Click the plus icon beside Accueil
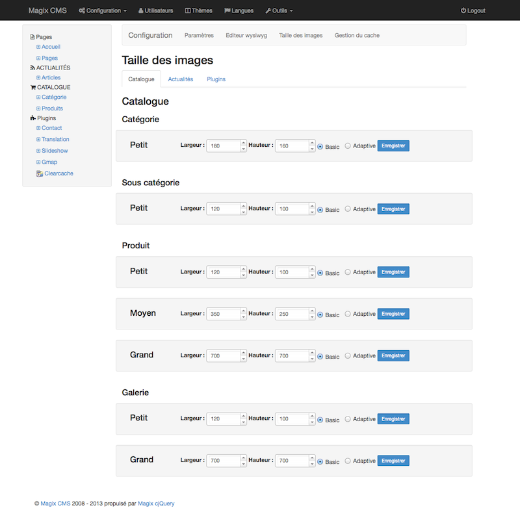The image size is (520, 514). click(38, 47)
